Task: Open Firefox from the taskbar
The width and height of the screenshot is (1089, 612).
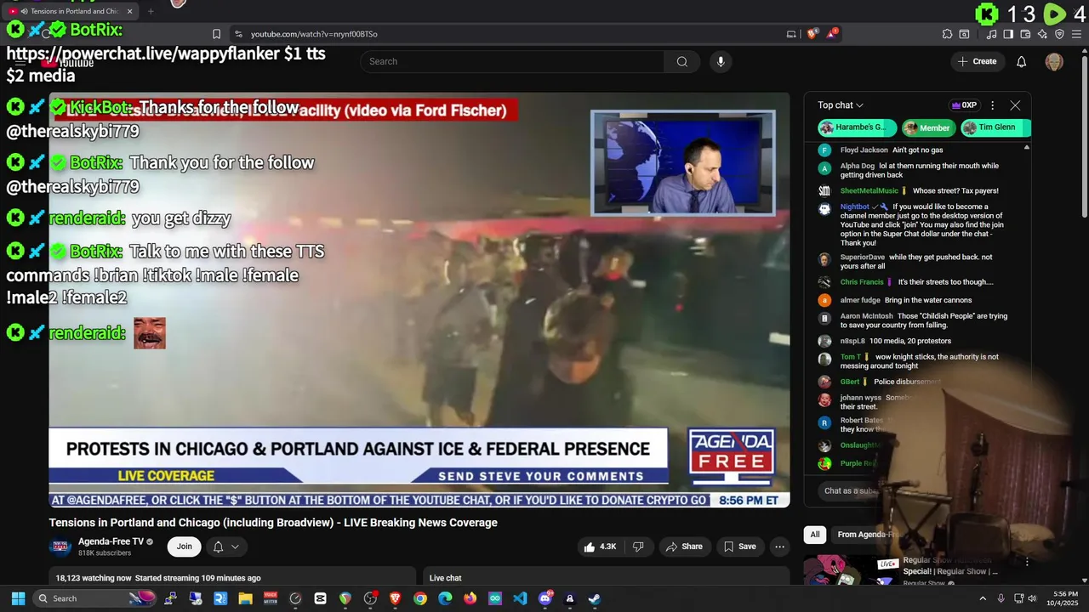Action: click(470, 598)
